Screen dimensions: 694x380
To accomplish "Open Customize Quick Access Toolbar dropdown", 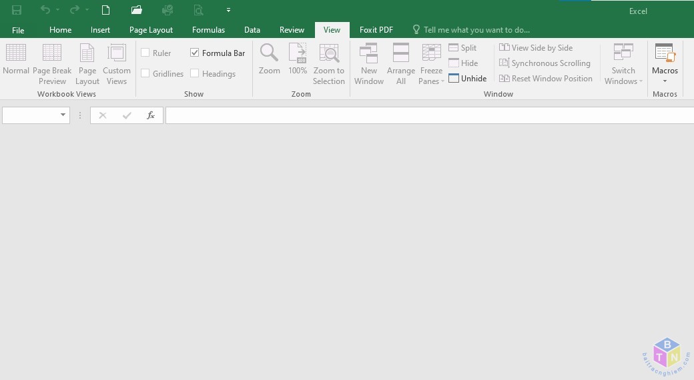I will (228, 10).
